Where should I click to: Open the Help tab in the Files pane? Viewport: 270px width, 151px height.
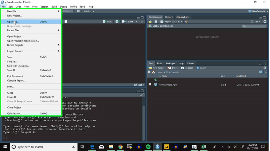(x=181, y=63)
